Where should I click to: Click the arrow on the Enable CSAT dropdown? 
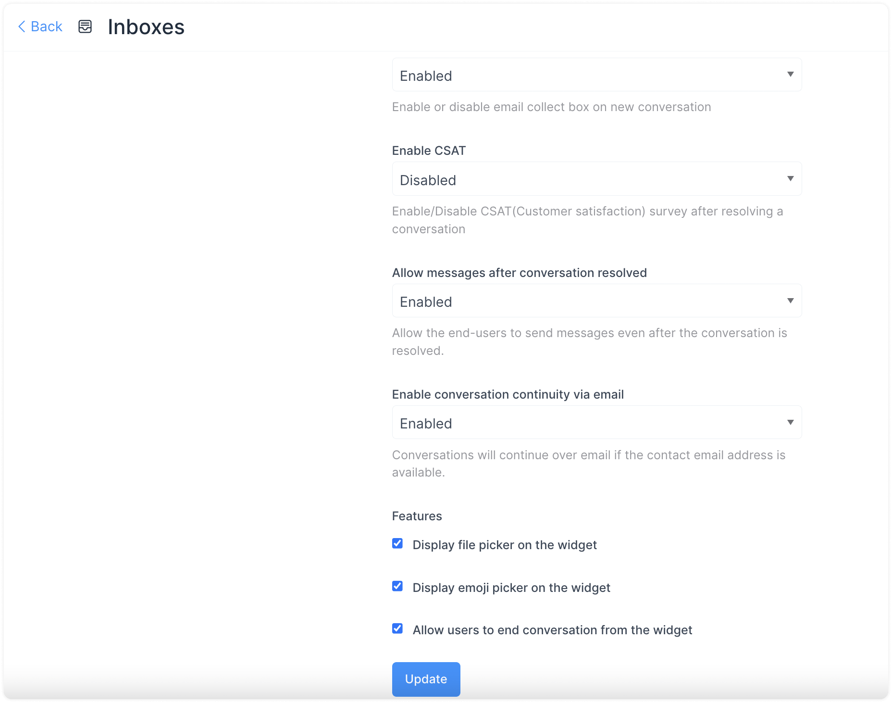791,179
